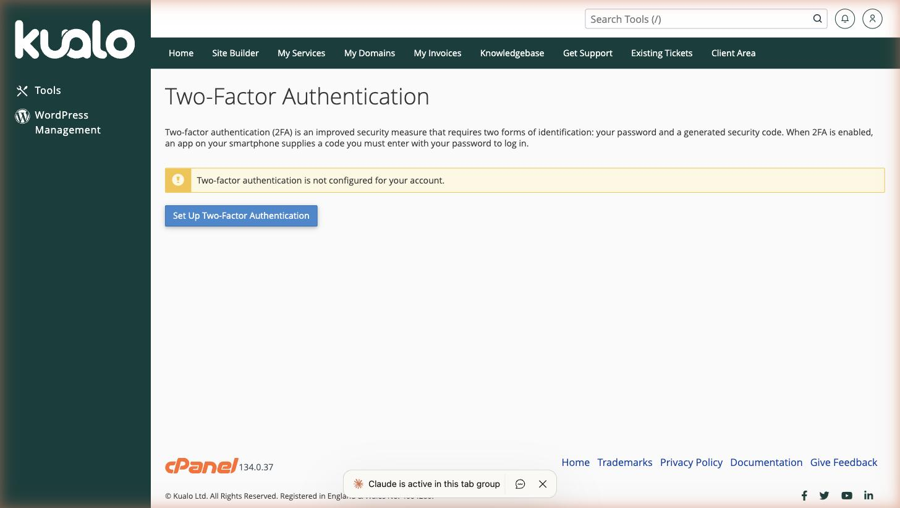Screen dimensions: 900x508
Task: Open the Trademarks footer link
Action: [624, 462]
